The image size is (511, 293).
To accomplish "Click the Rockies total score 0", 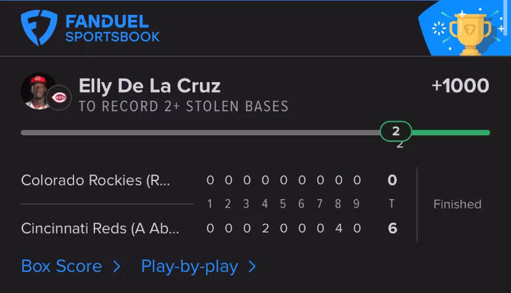I will click(x=392, y=180).
